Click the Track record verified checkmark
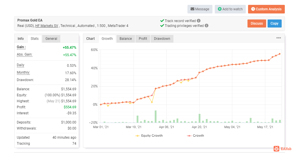This screenshot has width=294, height=153. [162, 21]
